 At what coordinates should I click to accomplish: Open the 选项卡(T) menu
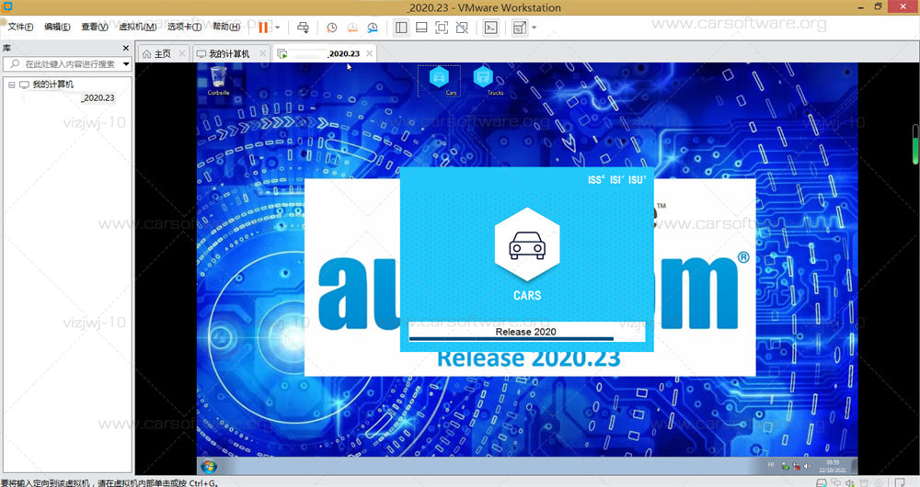tap(184, 27)
